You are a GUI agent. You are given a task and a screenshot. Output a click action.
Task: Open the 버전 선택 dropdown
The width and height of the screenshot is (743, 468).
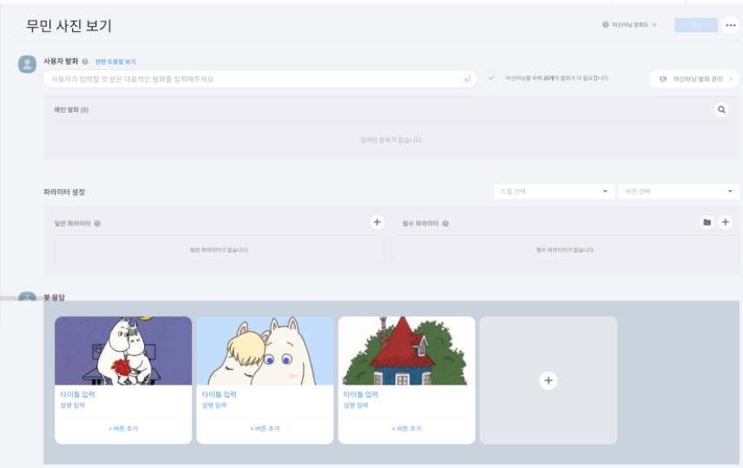tap(679, 192)
